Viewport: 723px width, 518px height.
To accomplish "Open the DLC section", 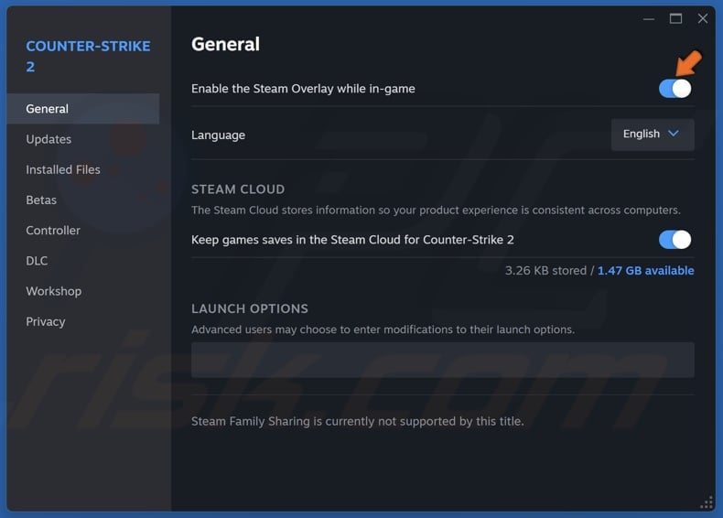I will coord(37,261).
